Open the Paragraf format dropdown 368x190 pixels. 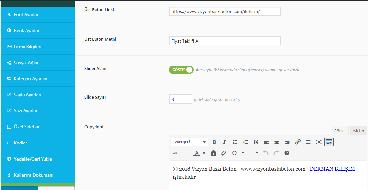click(x=189, y=142)
